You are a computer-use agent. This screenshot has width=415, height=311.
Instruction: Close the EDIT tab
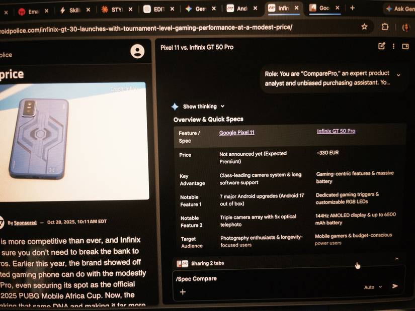pyautogui.click(x=173, y=9)
